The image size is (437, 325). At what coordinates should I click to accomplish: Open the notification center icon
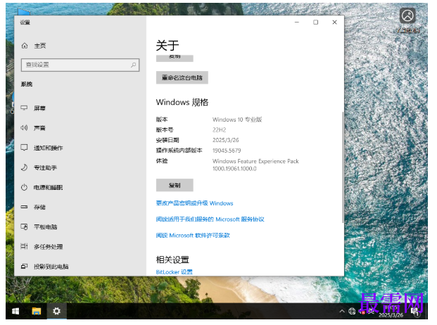(x=416, y=312)
